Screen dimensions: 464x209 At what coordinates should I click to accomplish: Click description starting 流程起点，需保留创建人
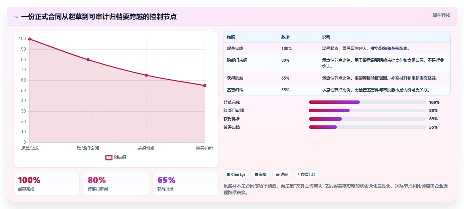[366, 49]
